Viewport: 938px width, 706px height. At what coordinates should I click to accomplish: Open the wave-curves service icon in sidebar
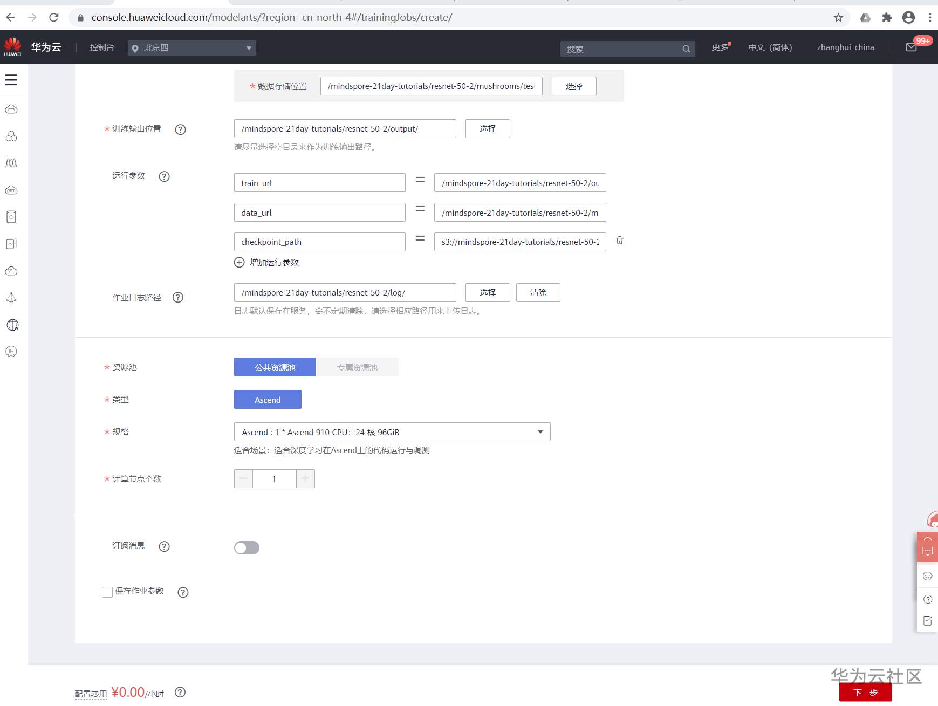[x=11, y=163]
